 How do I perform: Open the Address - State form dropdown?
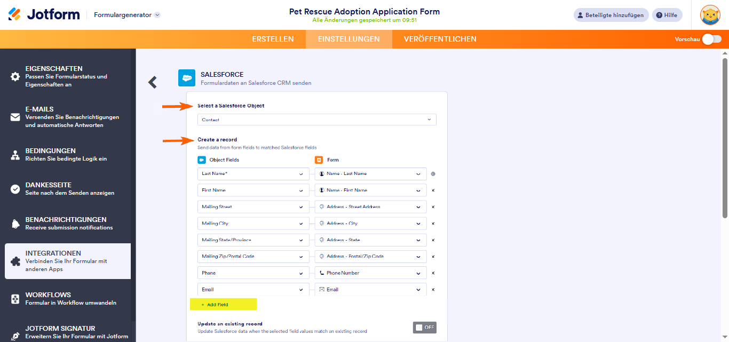(x=370, y=240)
